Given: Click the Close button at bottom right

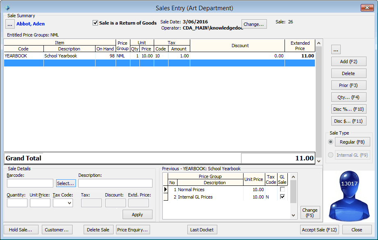Looking at the screenshot, I should (357, 230).
